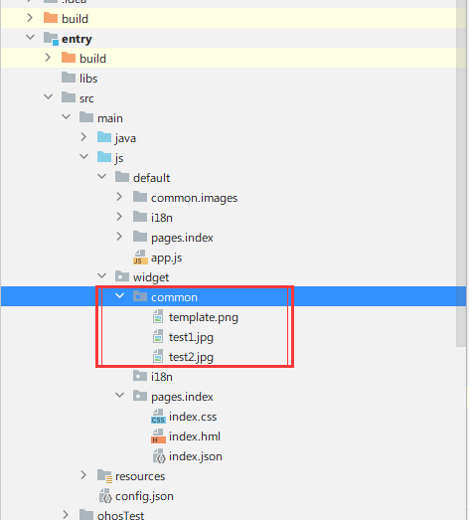Screen dimensions: 469x520
Task: Click the resources folder icon
Action: pos(104,476)
